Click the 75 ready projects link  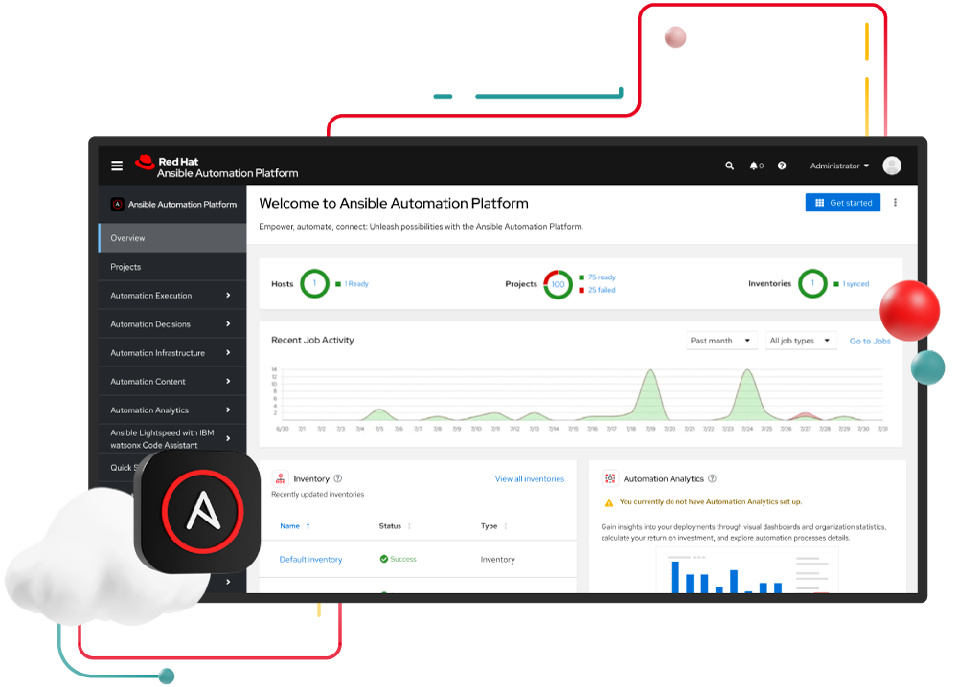tap(602, 277)
